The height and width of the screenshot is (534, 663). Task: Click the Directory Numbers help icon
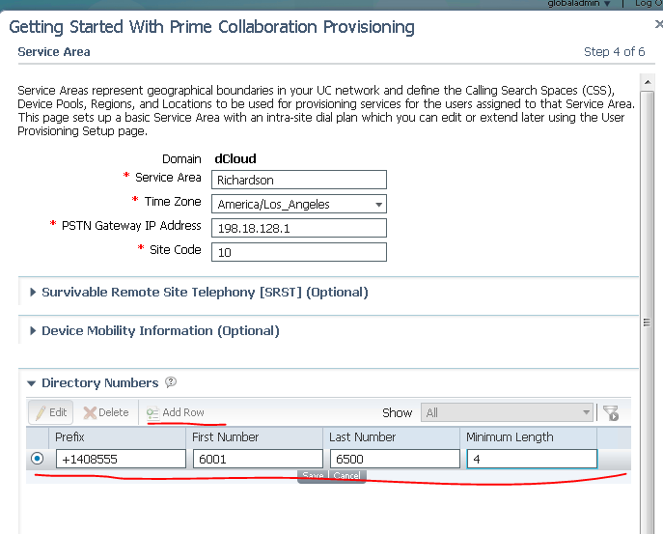pos(171,382)
